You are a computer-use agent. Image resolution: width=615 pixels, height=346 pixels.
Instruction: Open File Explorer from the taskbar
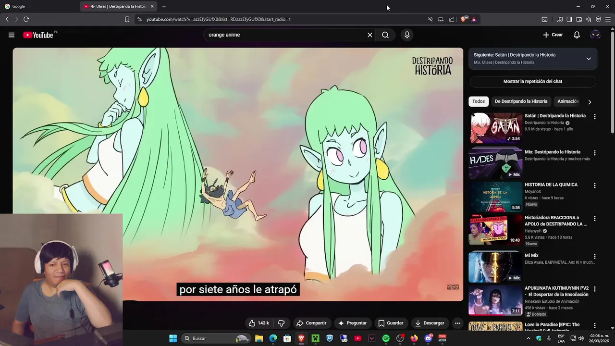pos(259,338)
